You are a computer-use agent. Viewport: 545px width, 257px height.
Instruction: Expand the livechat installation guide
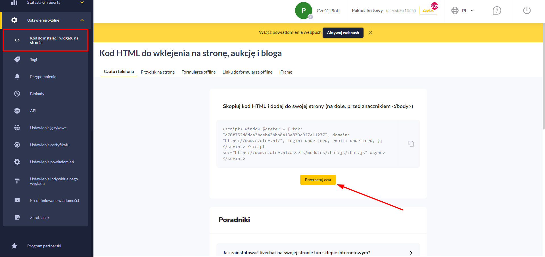pos(411,252)
